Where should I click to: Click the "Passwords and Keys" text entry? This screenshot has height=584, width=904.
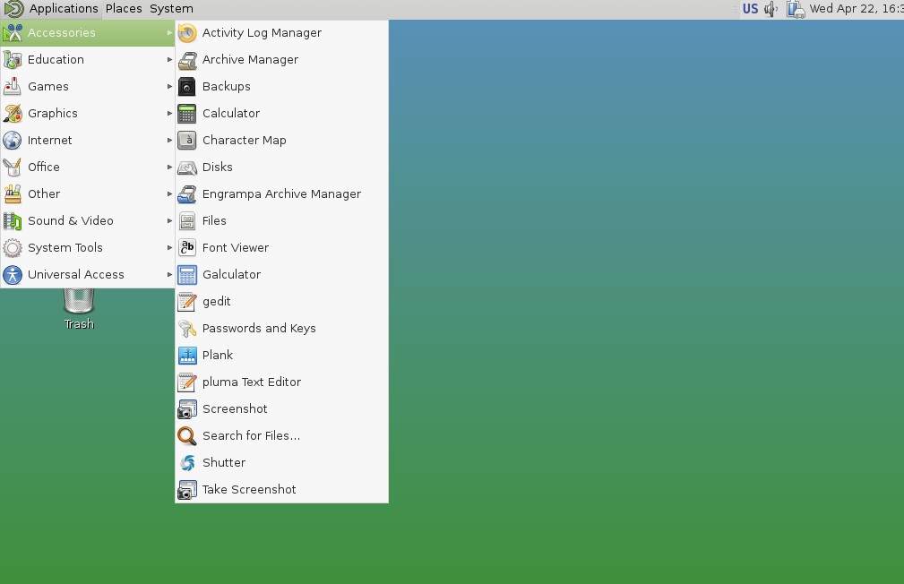(259, 329)
